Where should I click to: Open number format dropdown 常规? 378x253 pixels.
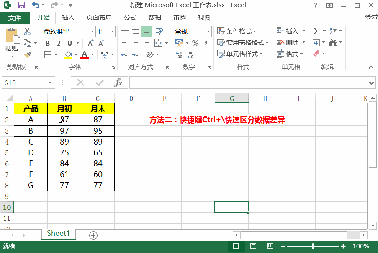coord(208,31)
